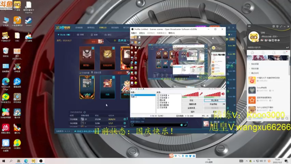The height and width of the screenshot is (164, 291).
Task: Select the 09电竞 desktop shortcut
Action: [17, 68]
